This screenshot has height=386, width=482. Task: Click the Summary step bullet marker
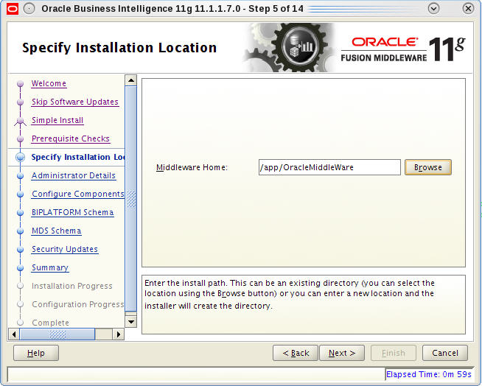click(21, 268)
